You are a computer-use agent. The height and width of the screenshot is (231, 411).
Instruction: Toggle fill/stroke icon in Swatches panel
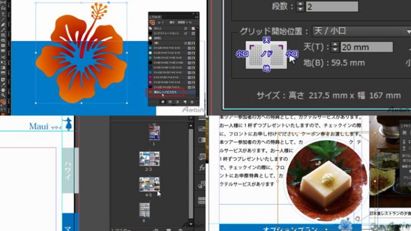tap(152, 22)
